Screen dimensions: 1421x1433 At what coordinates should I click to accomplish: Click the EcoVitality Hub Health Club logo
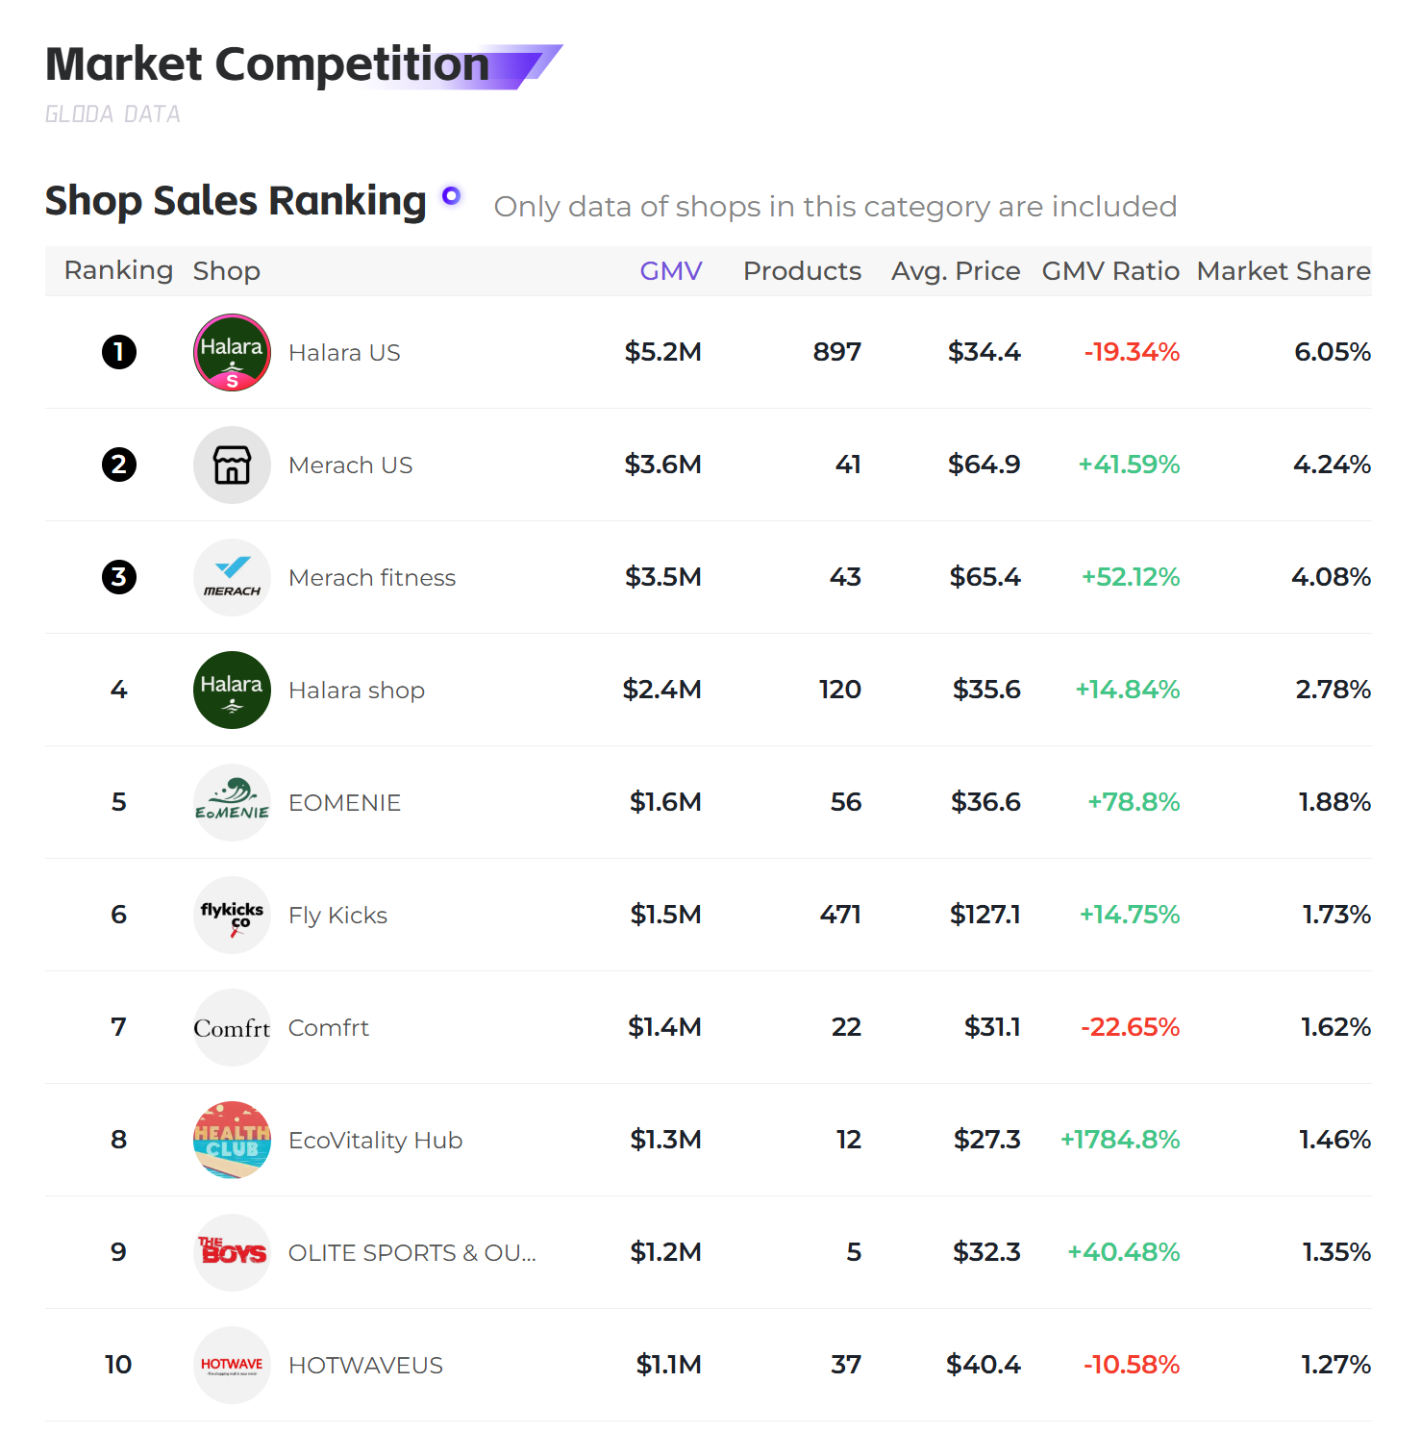coord(232,1140)
